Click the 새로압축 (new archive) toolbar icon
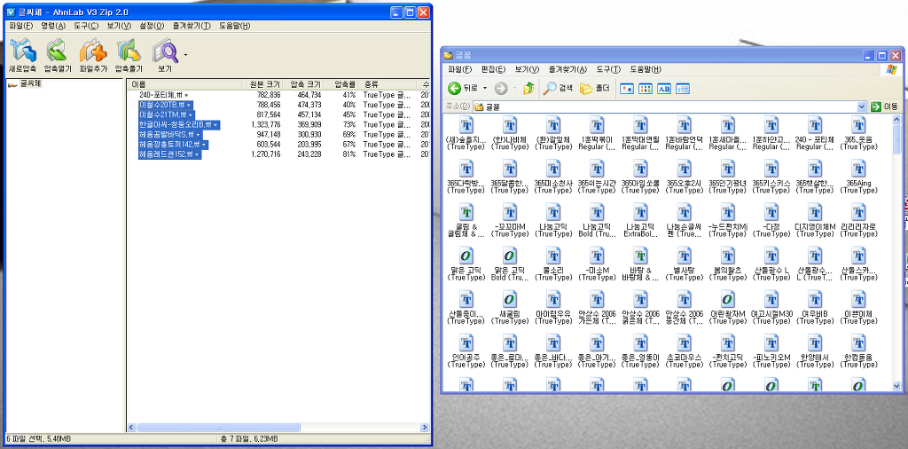This screenshot has height=449, width=908. tap(22, 51)
